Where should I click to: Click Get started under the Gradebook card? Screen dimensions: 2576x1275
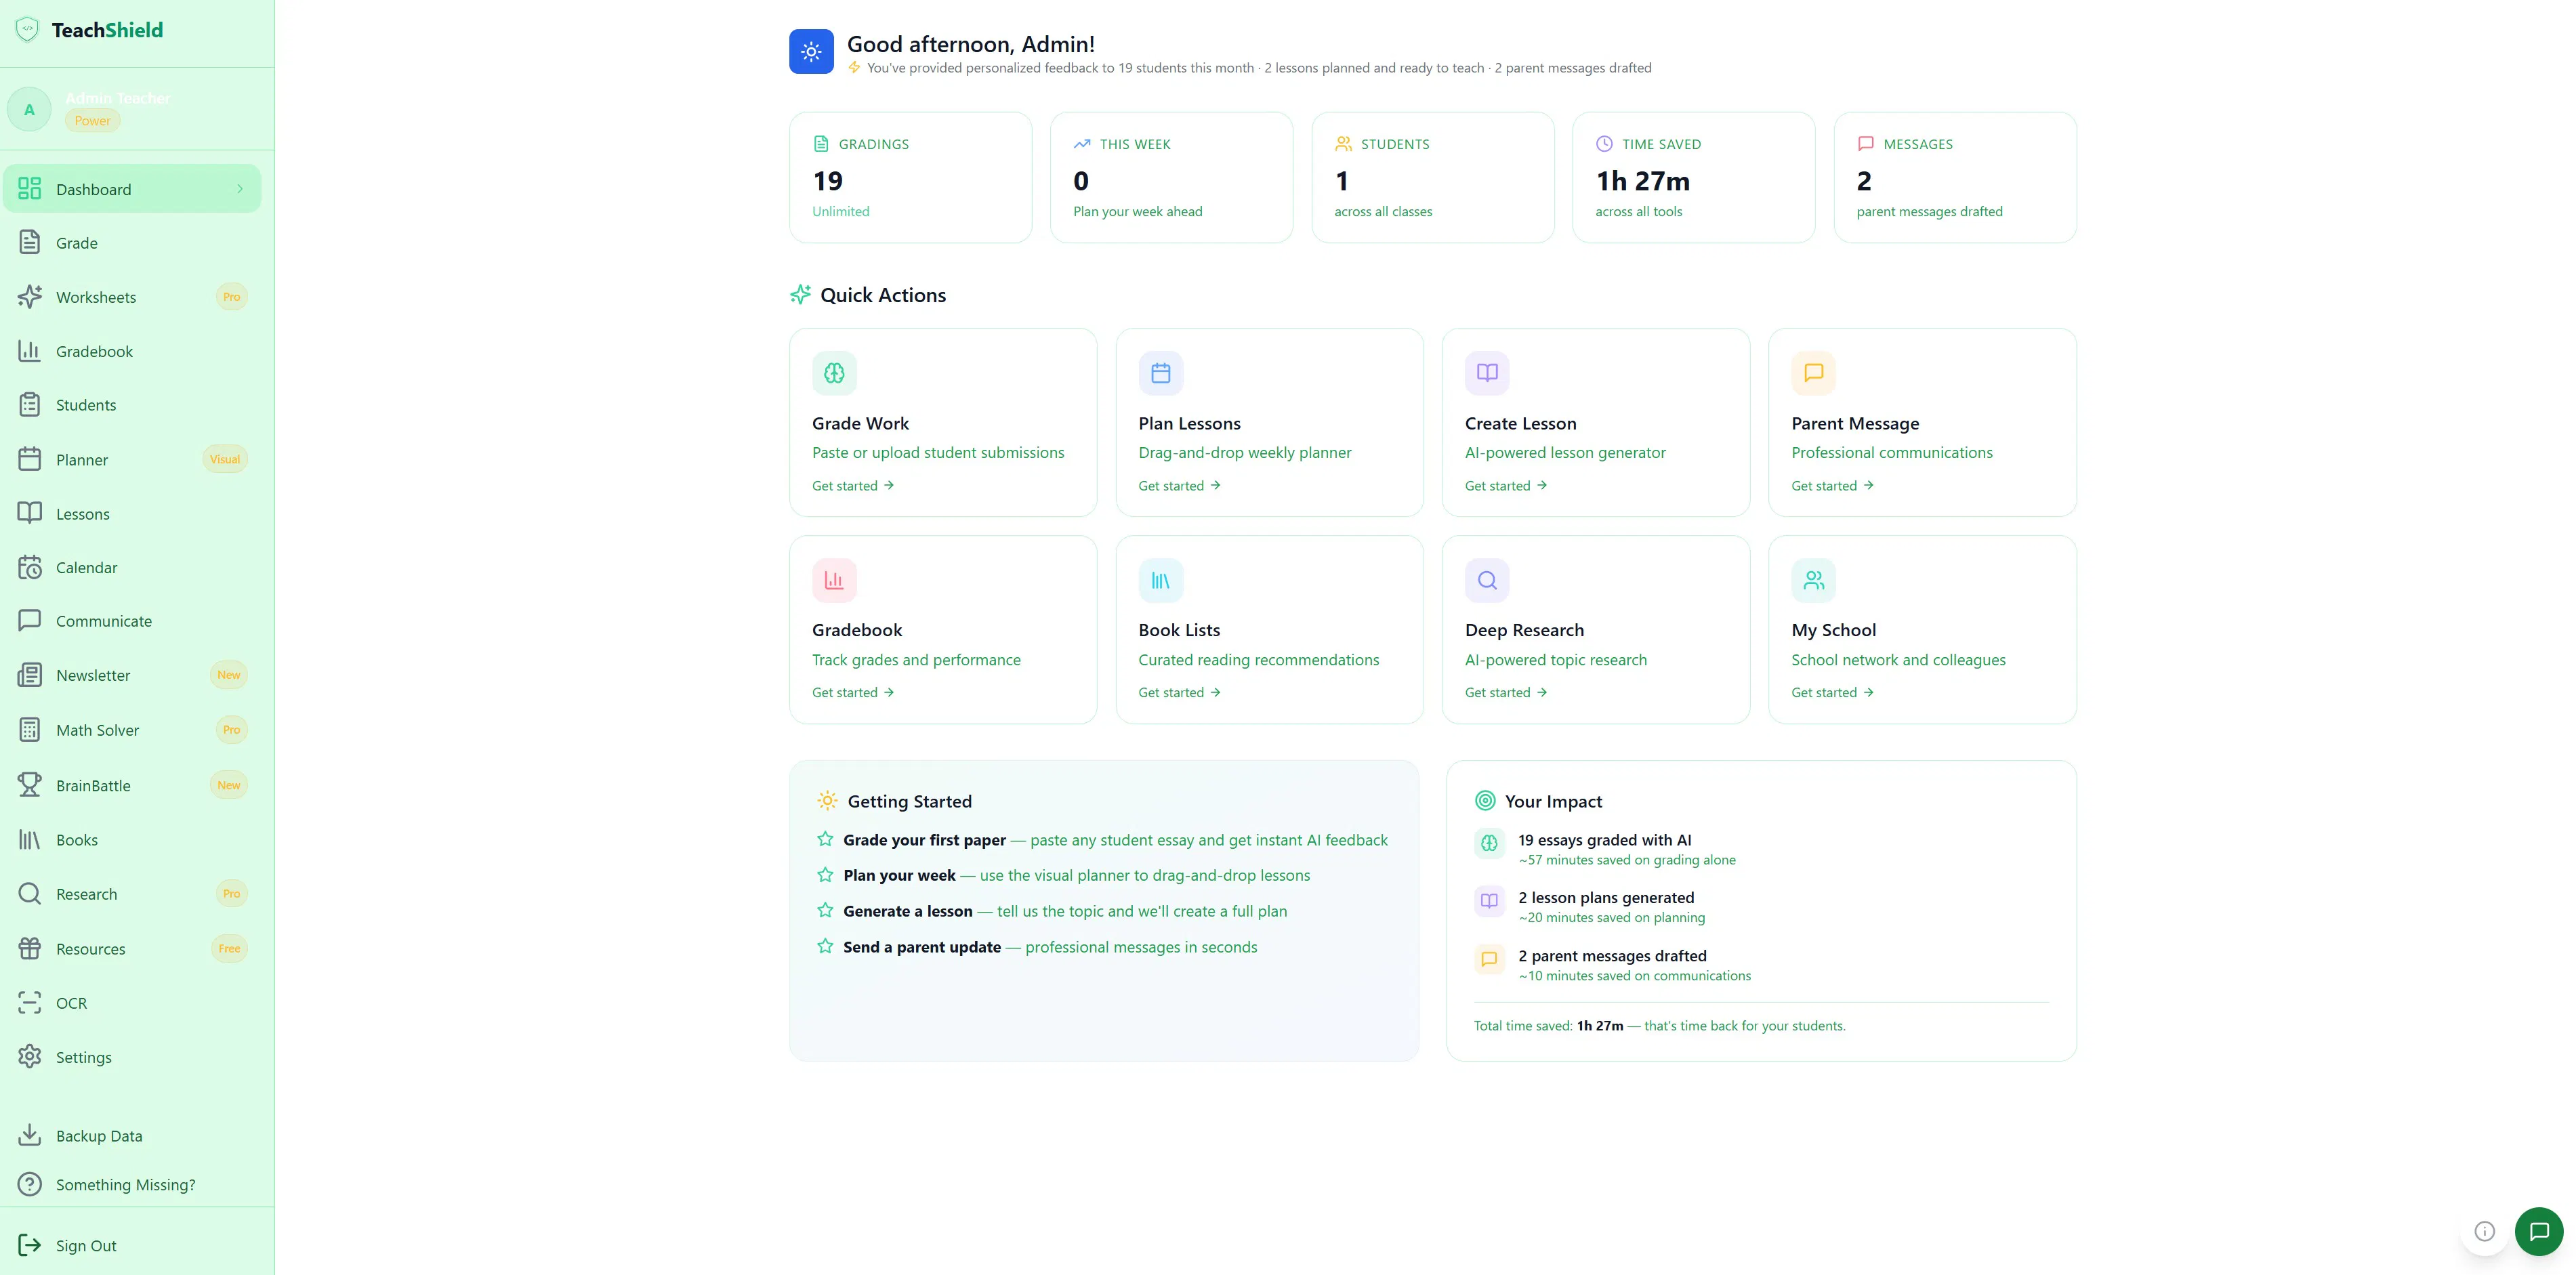(x=853, y=693)
